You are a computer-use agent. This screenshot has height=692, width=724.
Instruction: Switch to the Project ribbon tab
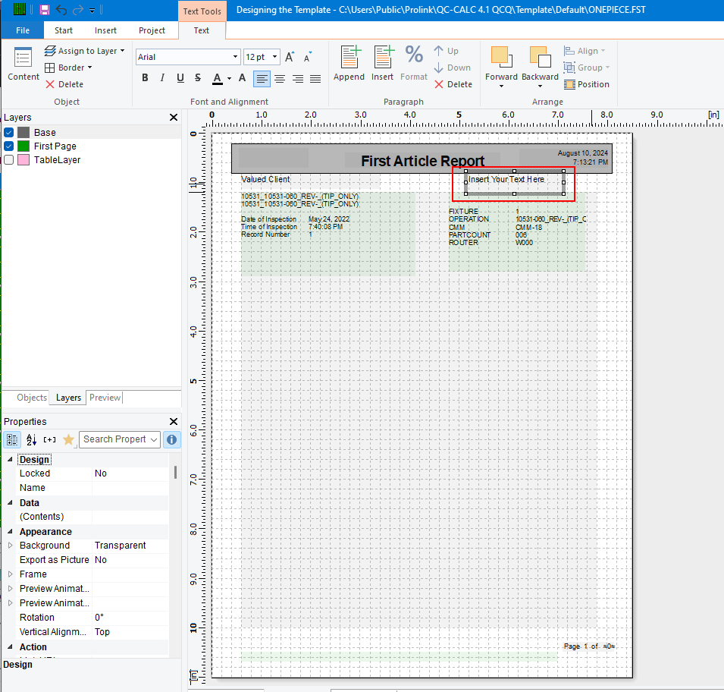point(152,30)
